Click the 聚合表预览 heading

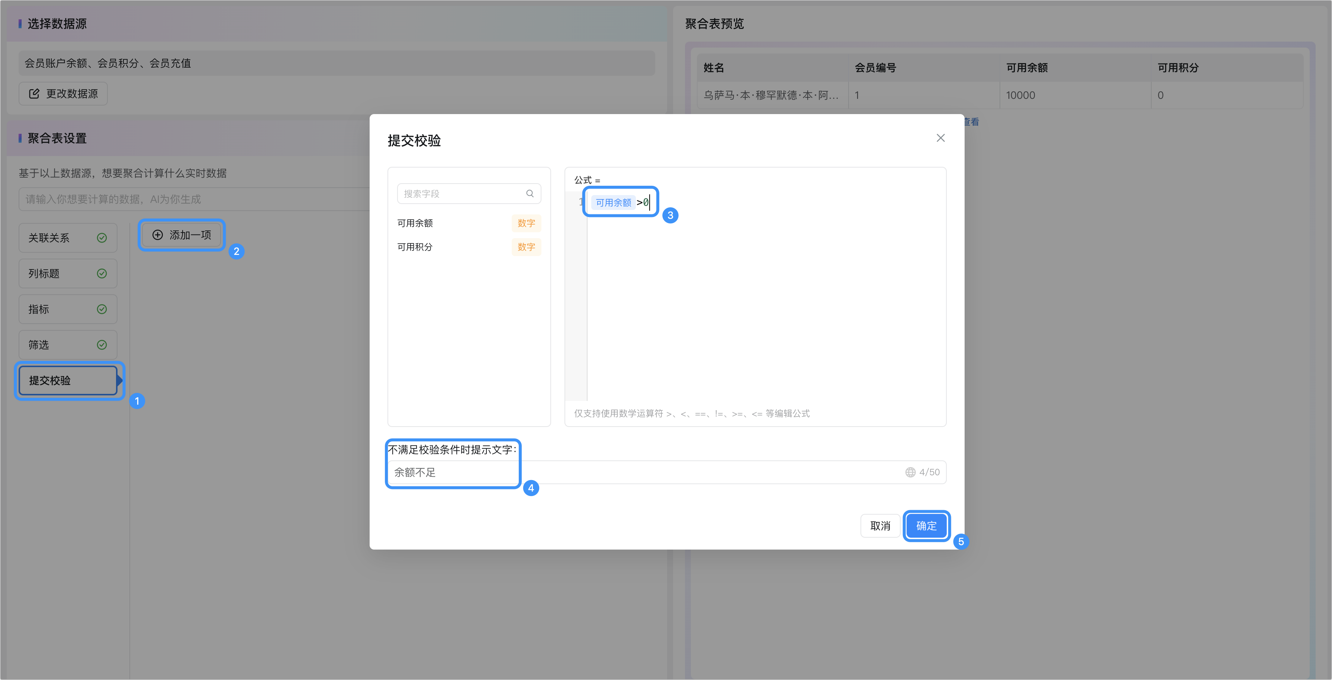(714, 24)
